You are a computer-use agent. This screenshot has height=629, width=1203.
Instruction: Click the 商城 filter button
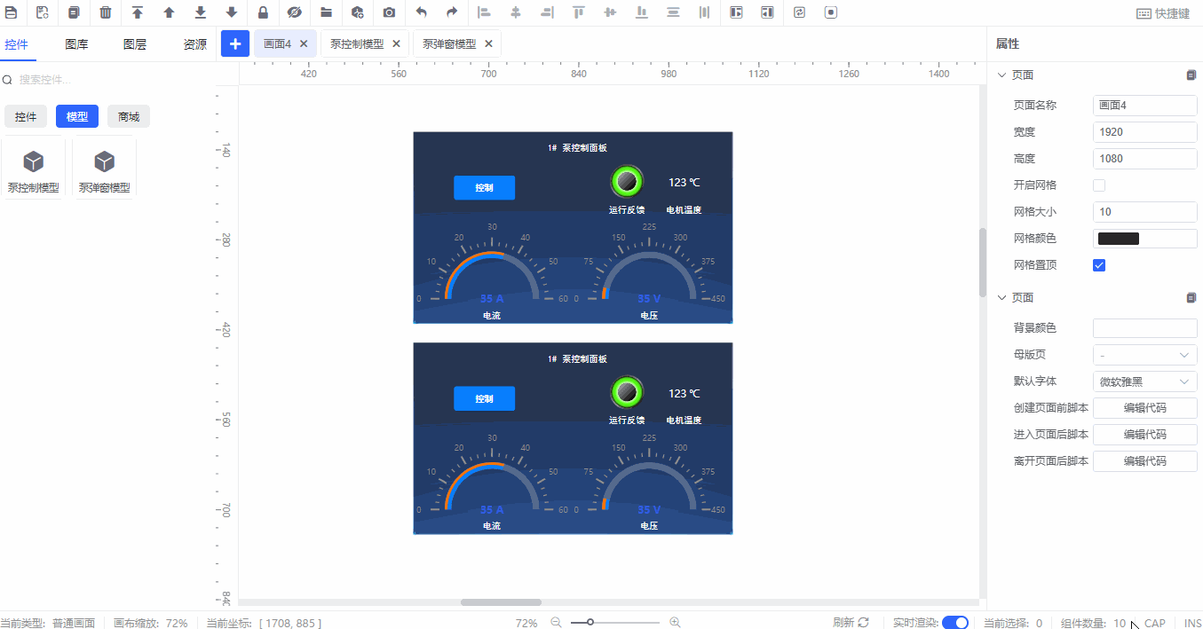tap(129, 116)
